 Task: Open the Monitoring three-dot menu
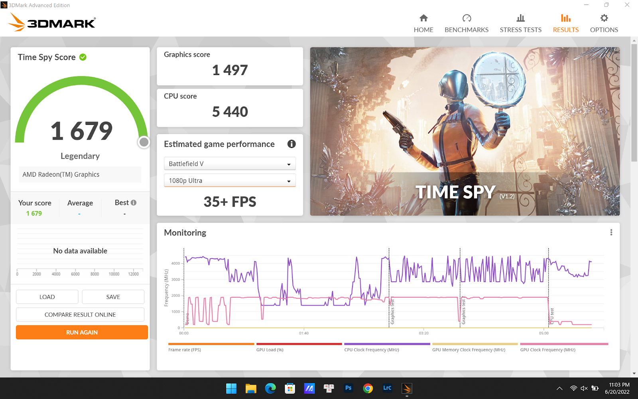coord(611,232)
